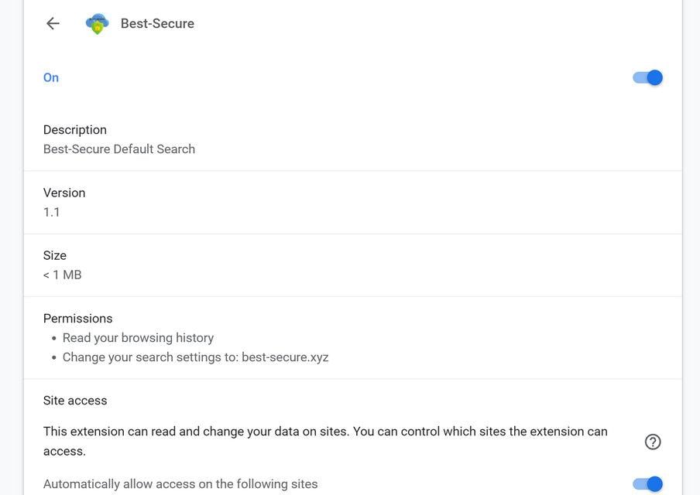Select the Version heading
The height and width of the screenshot is (495, 700).
click(x=64, y=193)
